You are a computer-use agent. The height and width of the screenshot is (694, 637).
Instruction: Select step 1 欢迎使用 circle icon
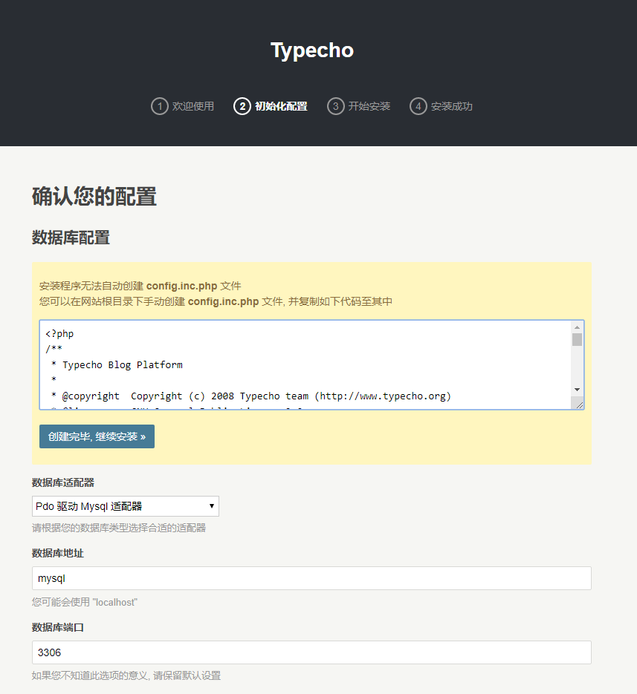[x=160, y=106]
